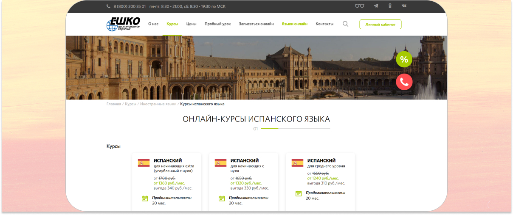Image resolution: width=513 pixels, height=215 pixels.
Task: Navigate to 'Контакты'
Action: click(324, 24)
